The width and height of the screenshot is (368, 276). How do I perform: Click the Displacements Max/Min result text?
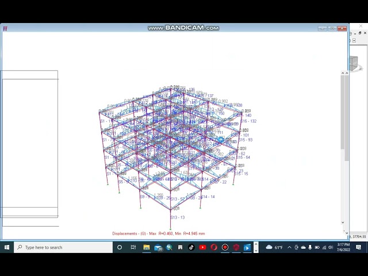click(x=159, y=233)
